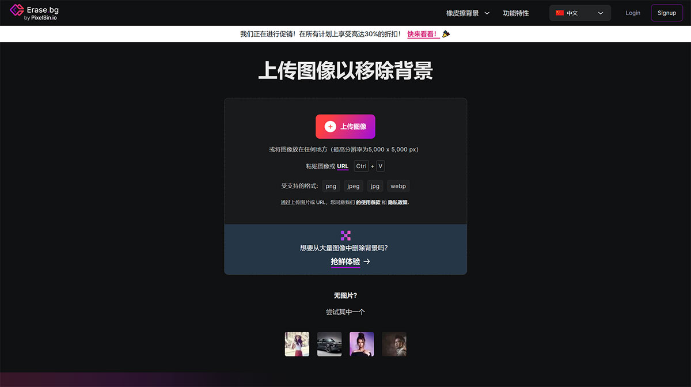Open the 功能特性 menu item
691x387 pixels.
pos(515,13)
